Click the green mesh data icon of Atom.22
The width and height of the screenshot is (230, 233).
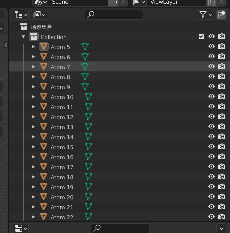coord(88,217)
